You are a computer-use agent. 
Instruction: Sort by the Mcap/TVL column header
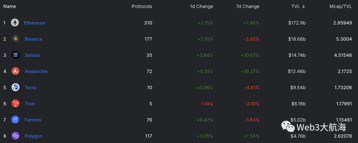click(341, 6)
